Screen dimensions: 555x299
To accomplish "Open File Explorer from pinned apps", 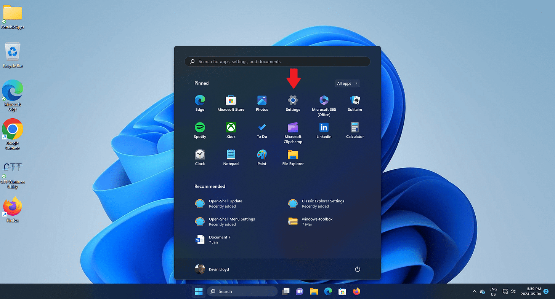I will pyautogui.click(x=293, y=157).
